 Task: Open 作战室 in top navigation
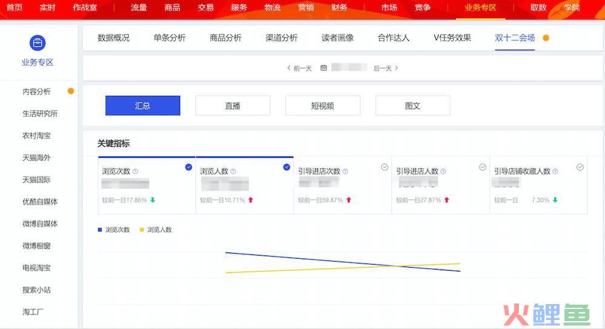(x=85, y=7)
